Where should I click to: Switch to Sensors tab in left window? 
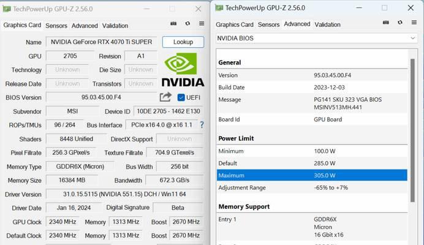point(56,26)
